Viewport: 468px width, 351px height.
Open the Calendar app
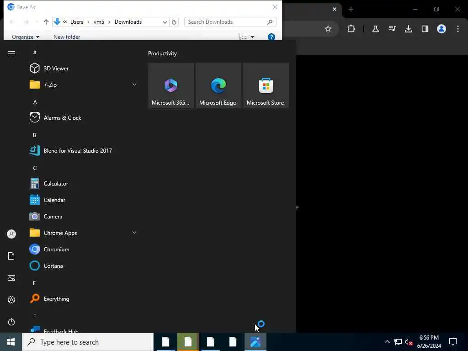pyautogui.click(x=84, y=200)
